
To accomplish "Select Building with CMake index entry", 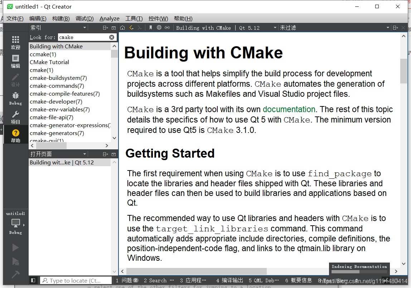I will click(70, 47).
